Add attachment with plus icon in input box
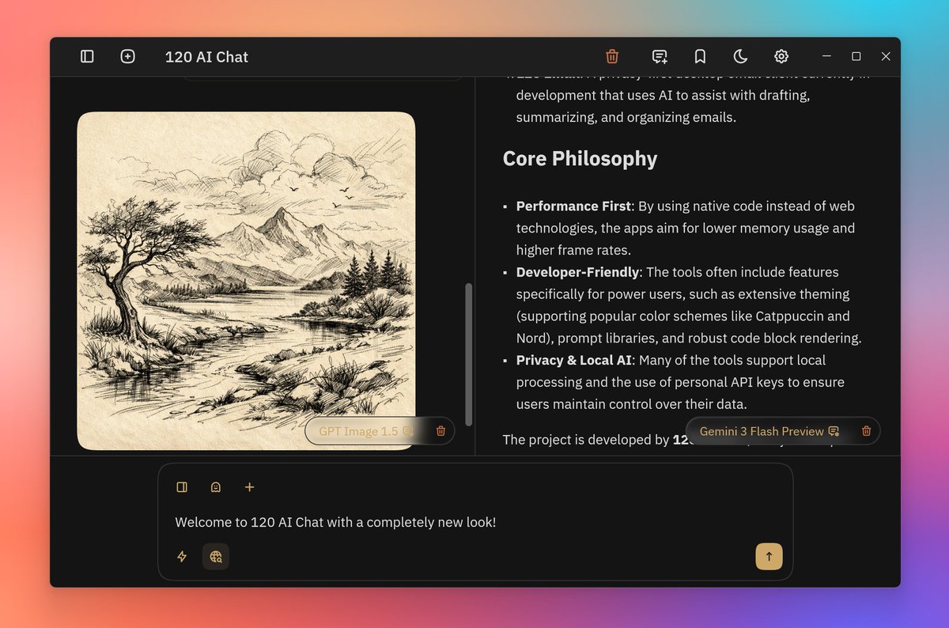This screenshot has width=949, height=628. click(249, 487)
